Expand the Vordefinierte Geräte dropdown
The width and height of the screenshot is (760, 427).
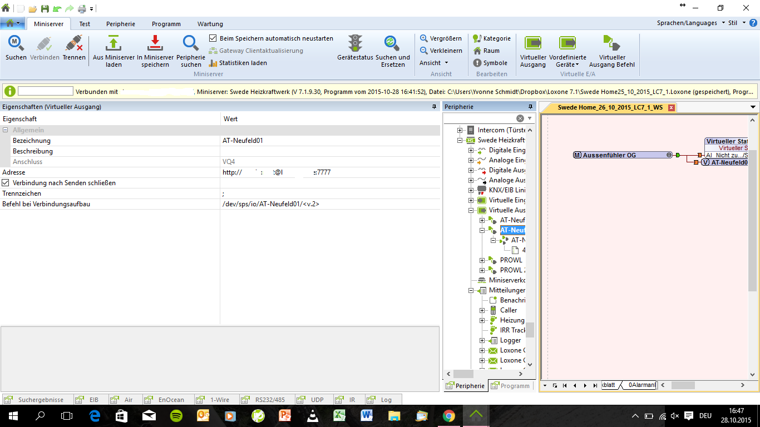point(567,64)
